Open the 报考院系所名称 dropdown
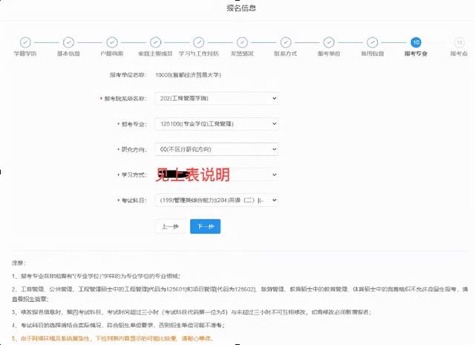This screenshot has width=475, height=345. (x=217, y=99)
